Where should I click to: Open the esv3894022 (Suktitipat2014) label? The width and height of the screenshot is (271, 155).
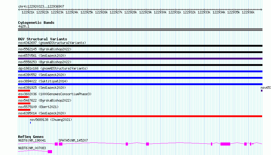click(x=43, y=81)
